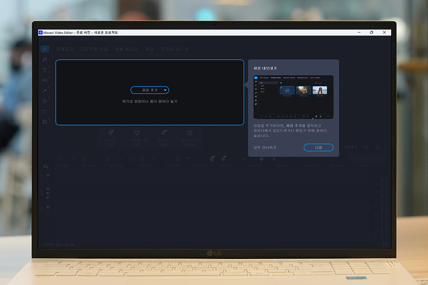Minimize the Movavi Video Editor window
Image resolution: width=428 pixels, height=285 pixels.
(359, 32)
